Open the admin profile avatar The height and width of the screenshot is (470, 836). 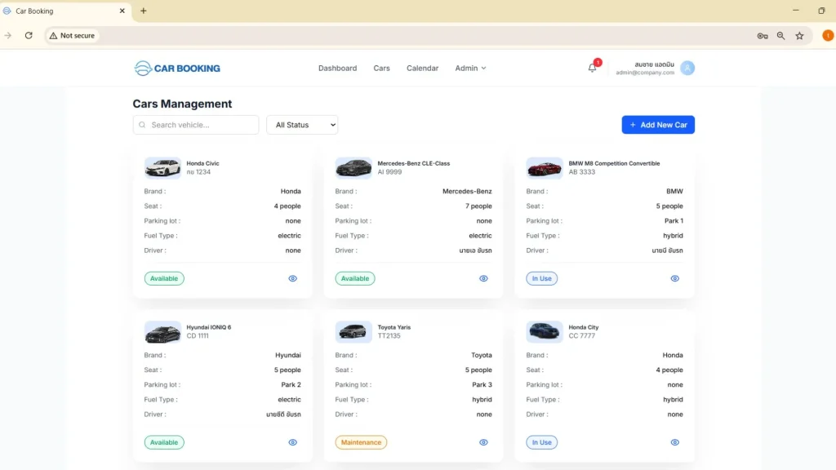[687, 68]
